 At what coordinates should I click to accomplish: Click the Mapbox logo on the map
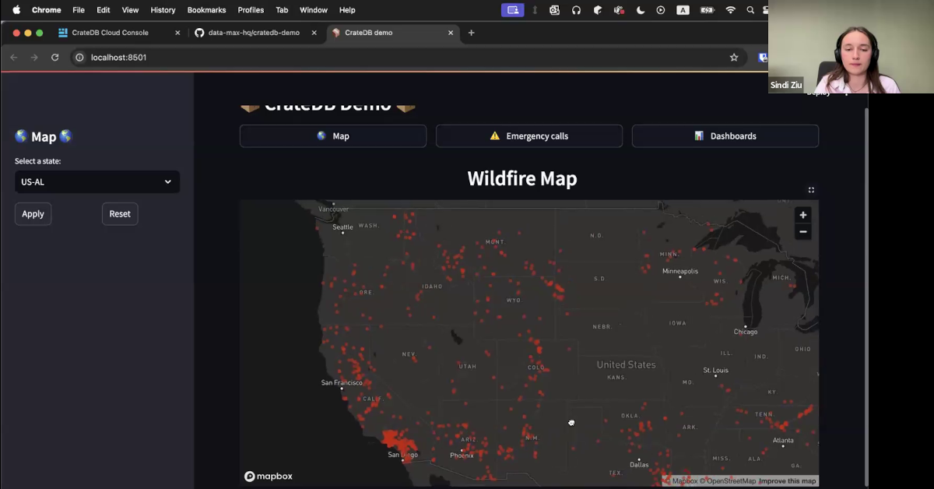pyautogui.click(x=269, y=477)
